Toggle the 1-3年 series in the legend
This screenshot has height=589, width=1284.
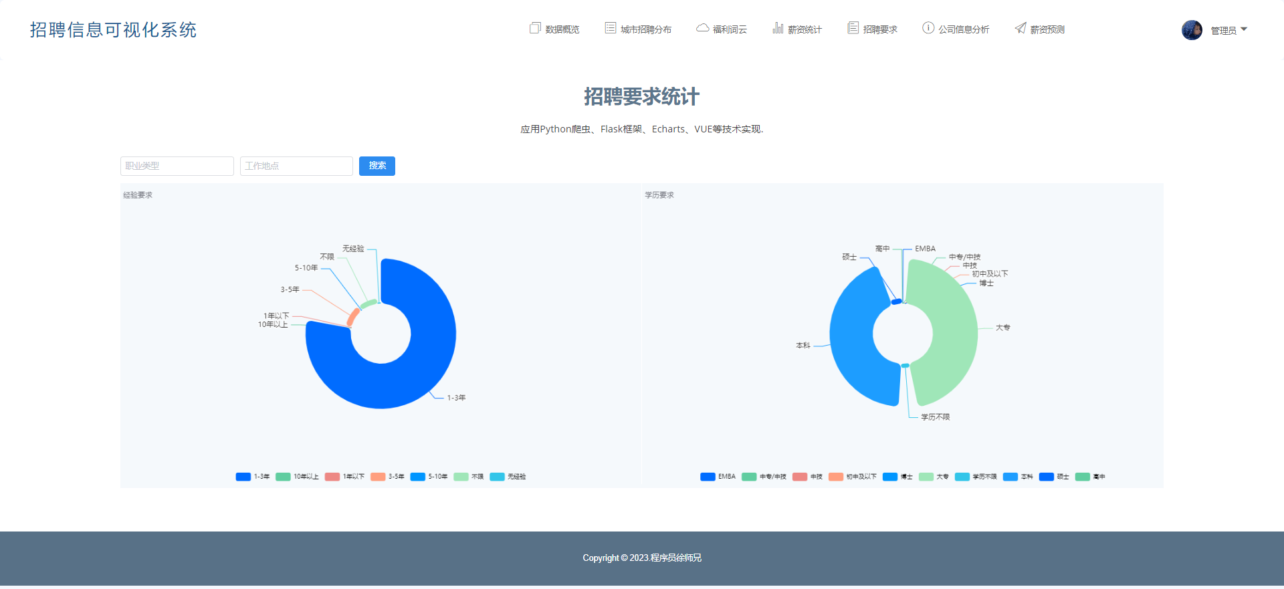[253, 477]
